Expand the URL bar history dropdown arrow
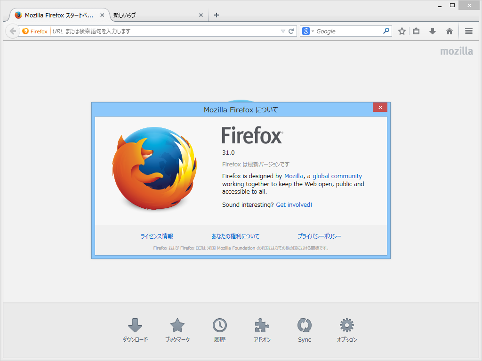Screen dimensions: 482x361 coord(283,31)
